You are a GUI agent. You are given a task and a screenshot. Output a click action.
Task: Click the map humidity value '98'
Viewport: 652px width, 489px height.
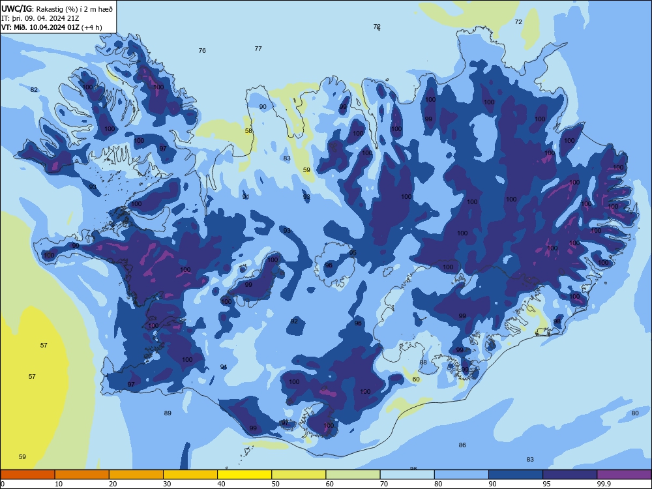point(557,321)
